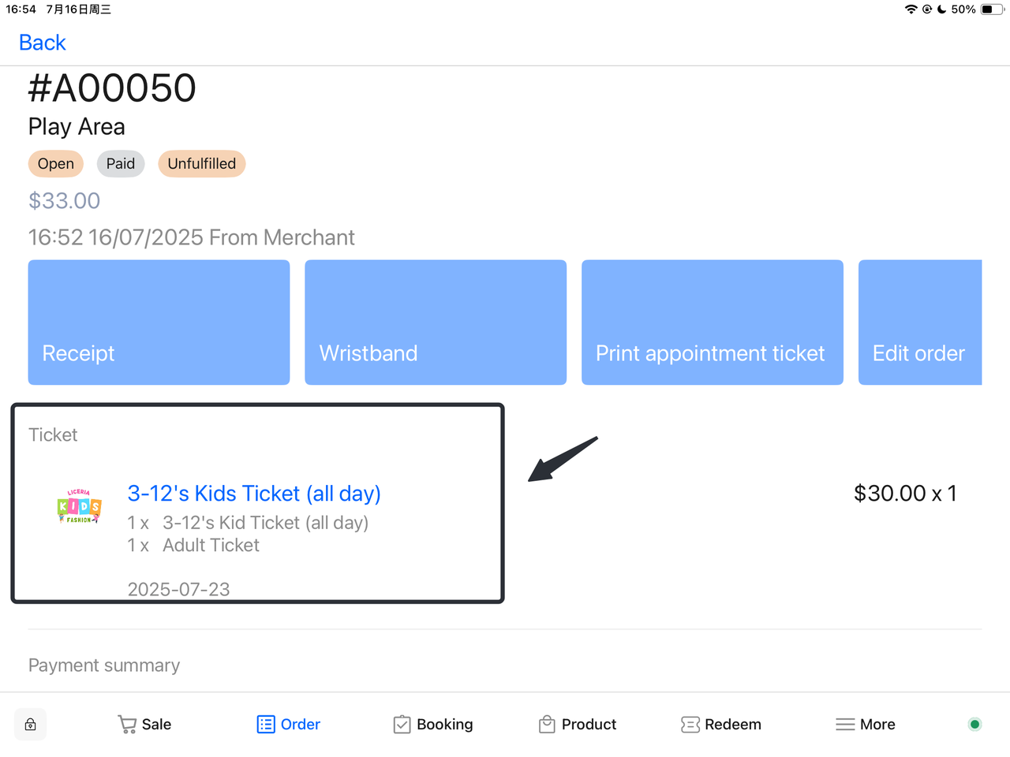1010x757 pixels.
Task: Tap the Liceria Kids Fashion product thumbnail
Action: pyautogui.click(x=79, y=506)
